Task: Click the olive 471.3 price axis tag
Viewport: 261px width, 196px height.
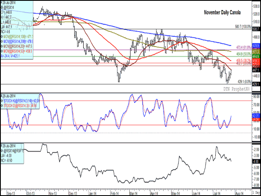Action: (257, 51)
